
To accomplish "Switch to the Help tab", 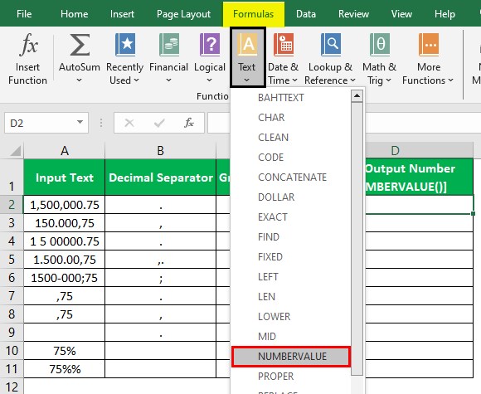I will [x=445, y=14].
